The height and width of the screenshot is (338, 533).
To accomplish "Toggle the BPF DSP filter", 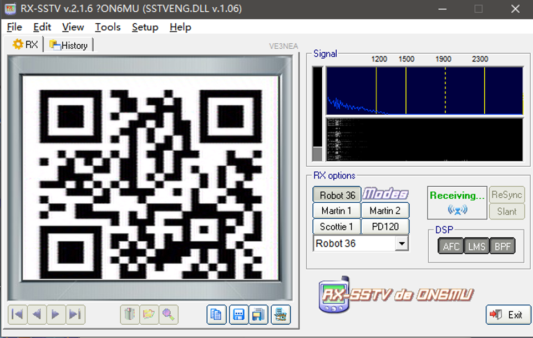I will [502, 246].
